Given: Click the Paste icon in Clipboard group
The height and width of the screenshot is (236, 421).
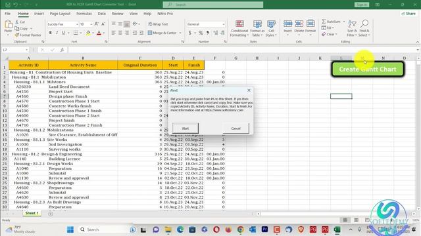Looking at the screenshot, I should pos(8,25).
